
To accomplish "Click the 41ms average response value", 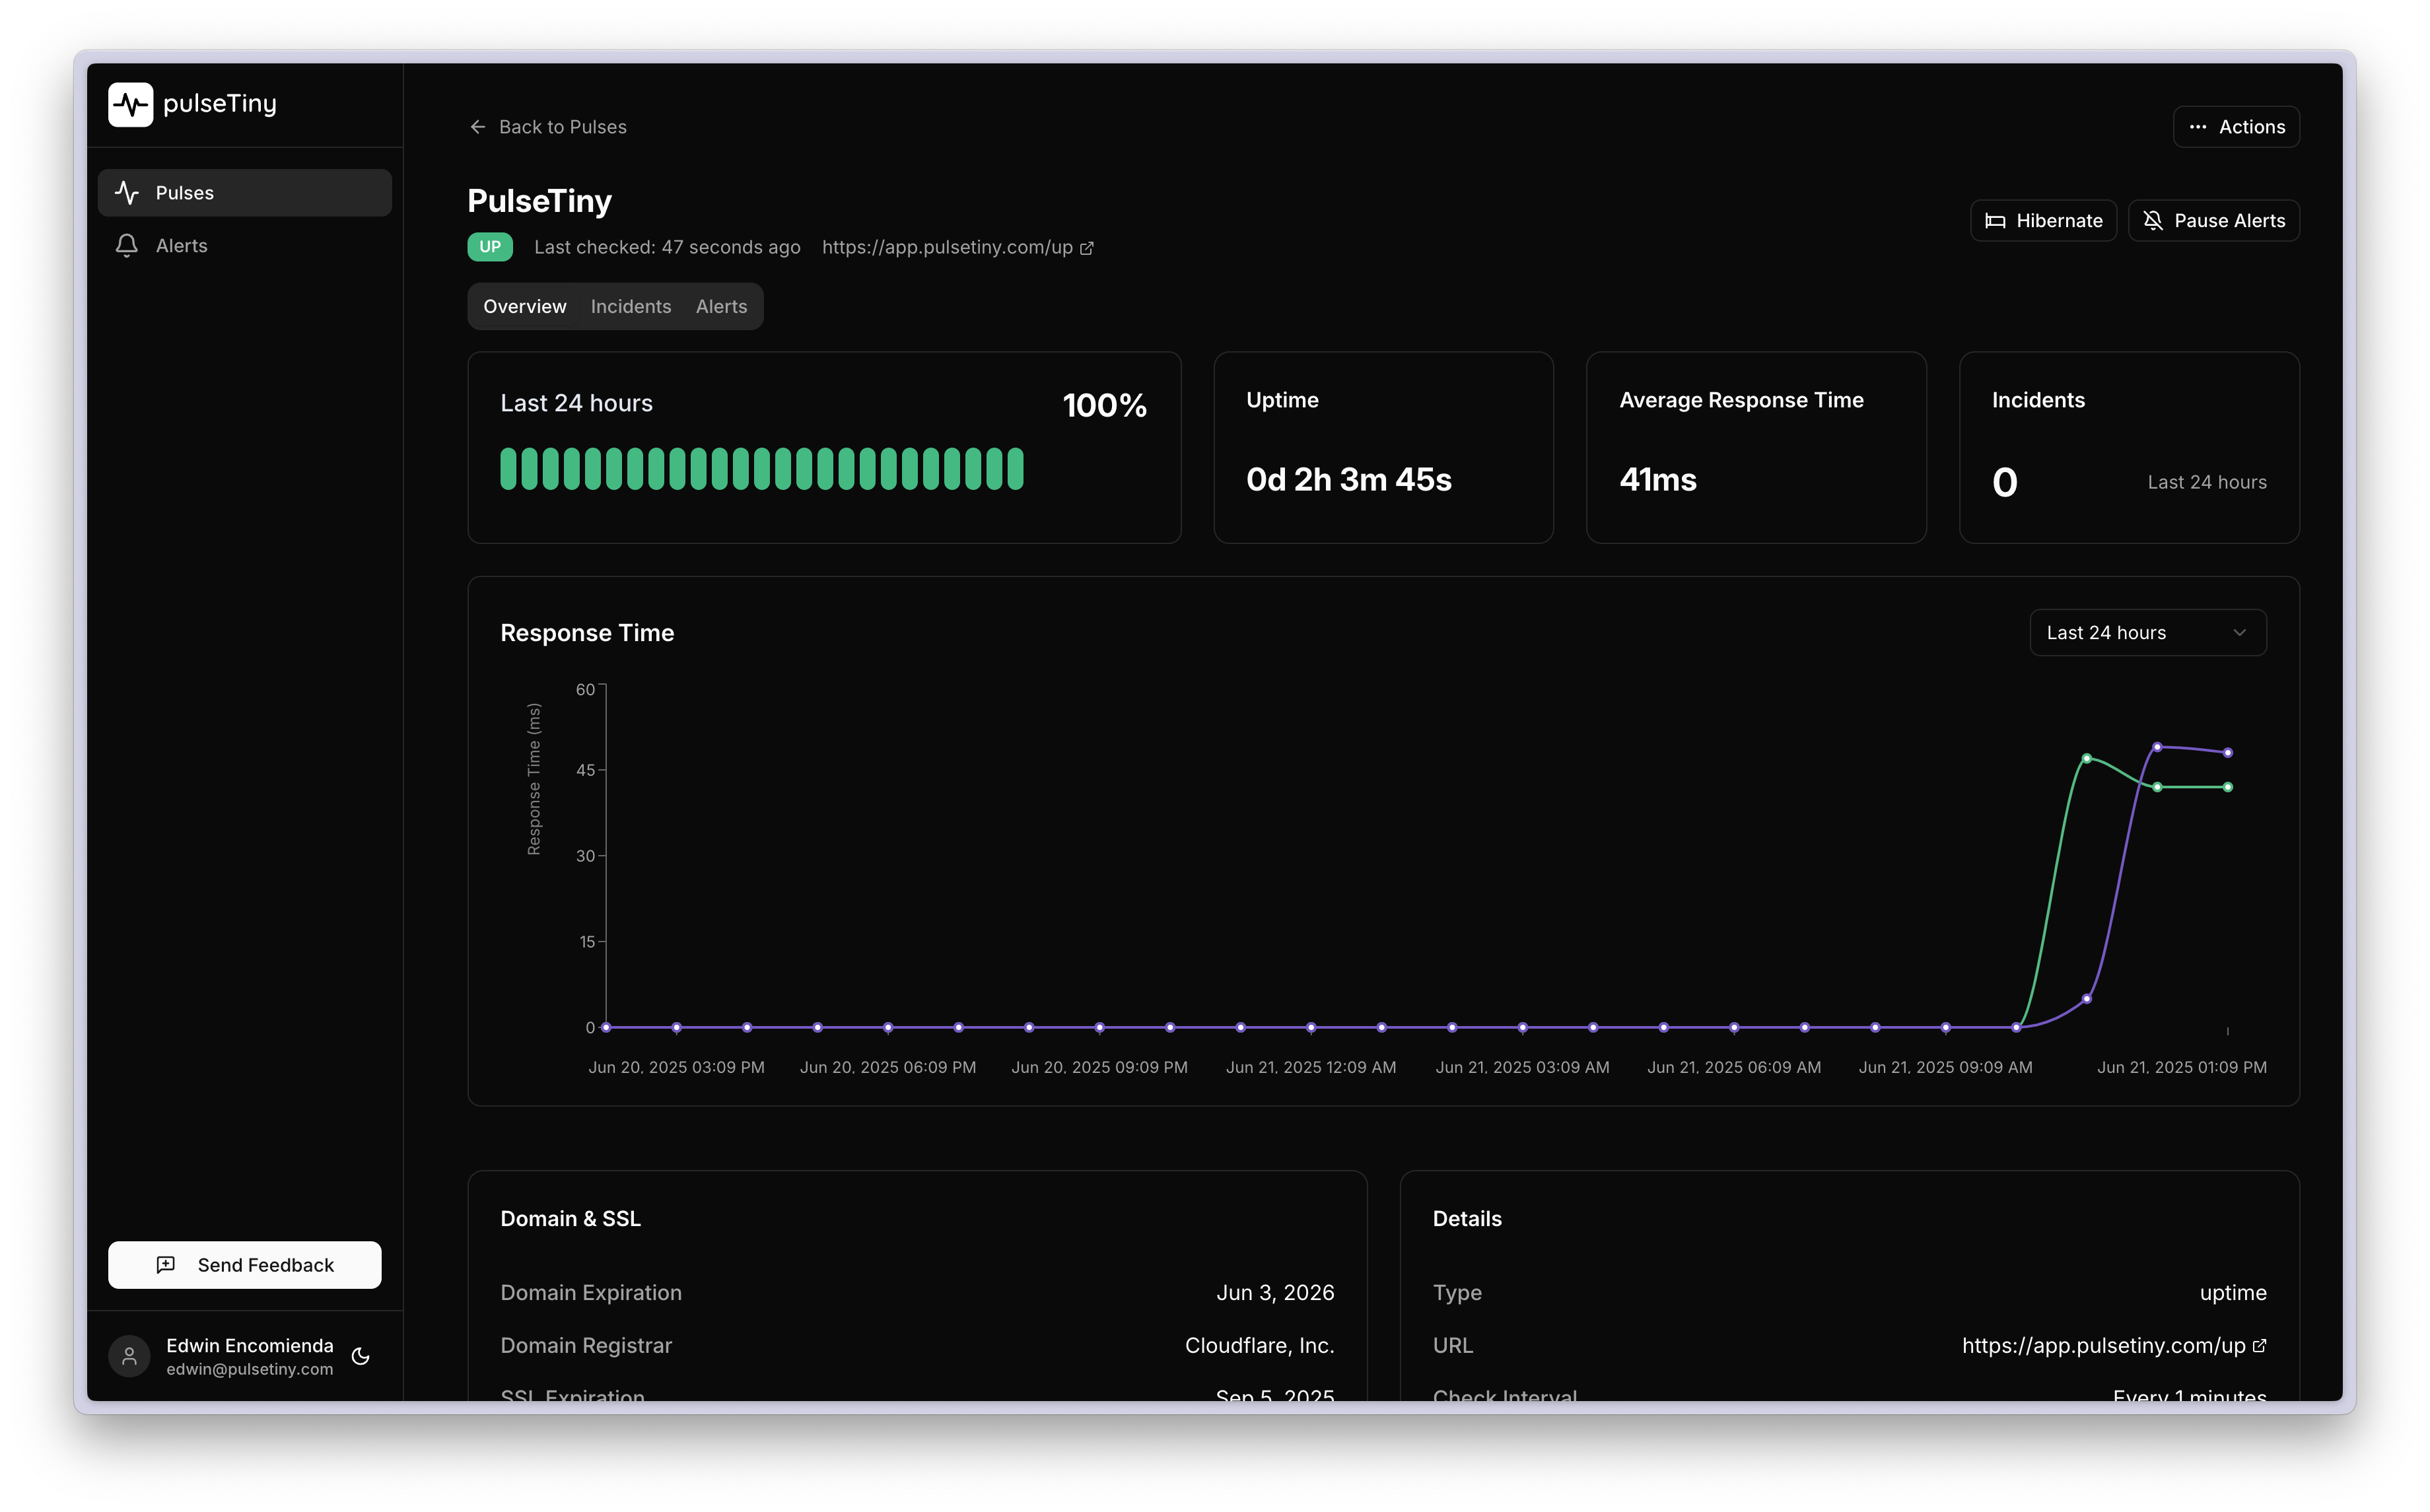I will click(1658, 480).
